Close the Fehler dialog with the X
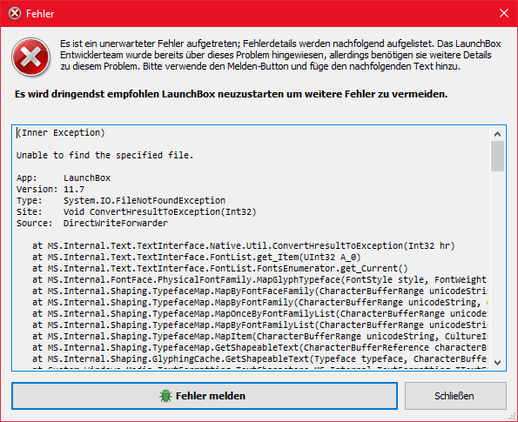This screenshot has width=518, height=422. tap(504, 13)
